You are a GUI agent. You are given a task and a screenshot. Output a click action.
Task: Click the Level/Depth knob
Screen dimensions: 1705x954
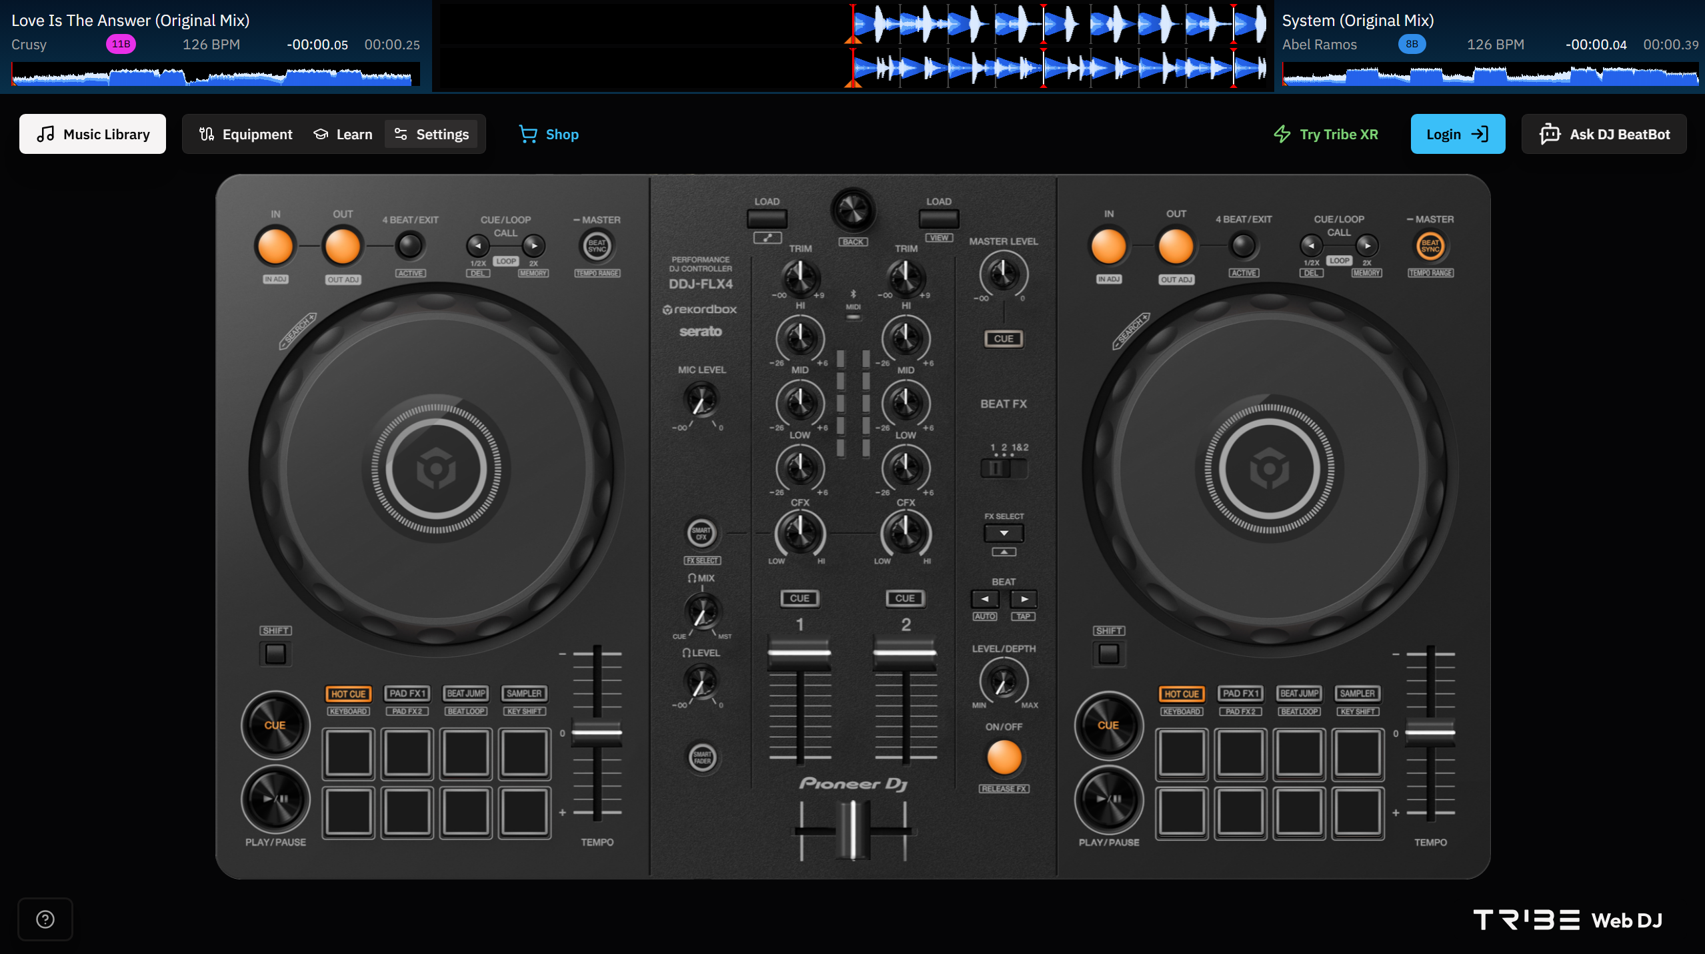click(1003, 682)
